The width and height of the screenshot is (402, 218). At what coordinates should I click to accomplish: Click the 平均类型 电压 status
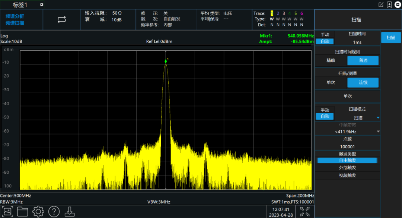point(216,13)
